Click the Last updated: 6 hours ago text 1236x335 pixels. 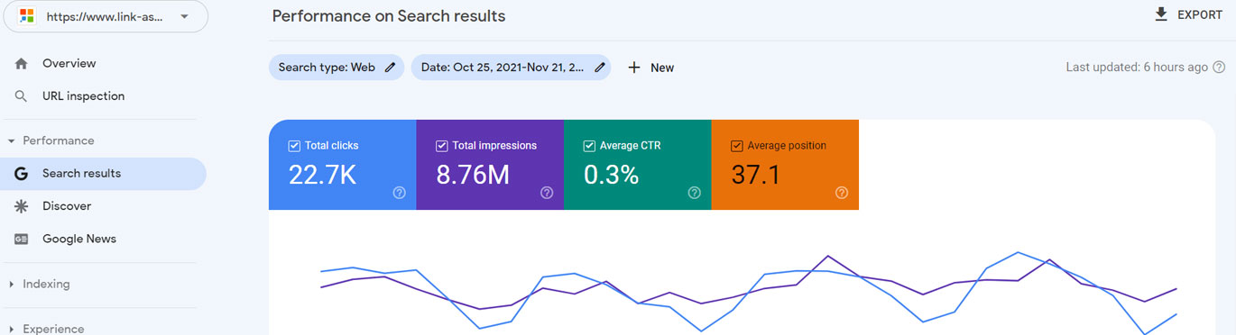1137,68
